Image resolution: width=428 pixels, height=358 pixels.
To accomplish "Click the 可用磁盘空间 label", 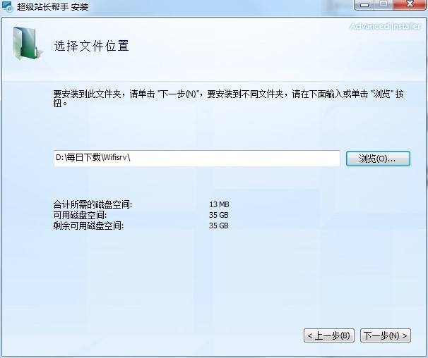I will 80,215.
